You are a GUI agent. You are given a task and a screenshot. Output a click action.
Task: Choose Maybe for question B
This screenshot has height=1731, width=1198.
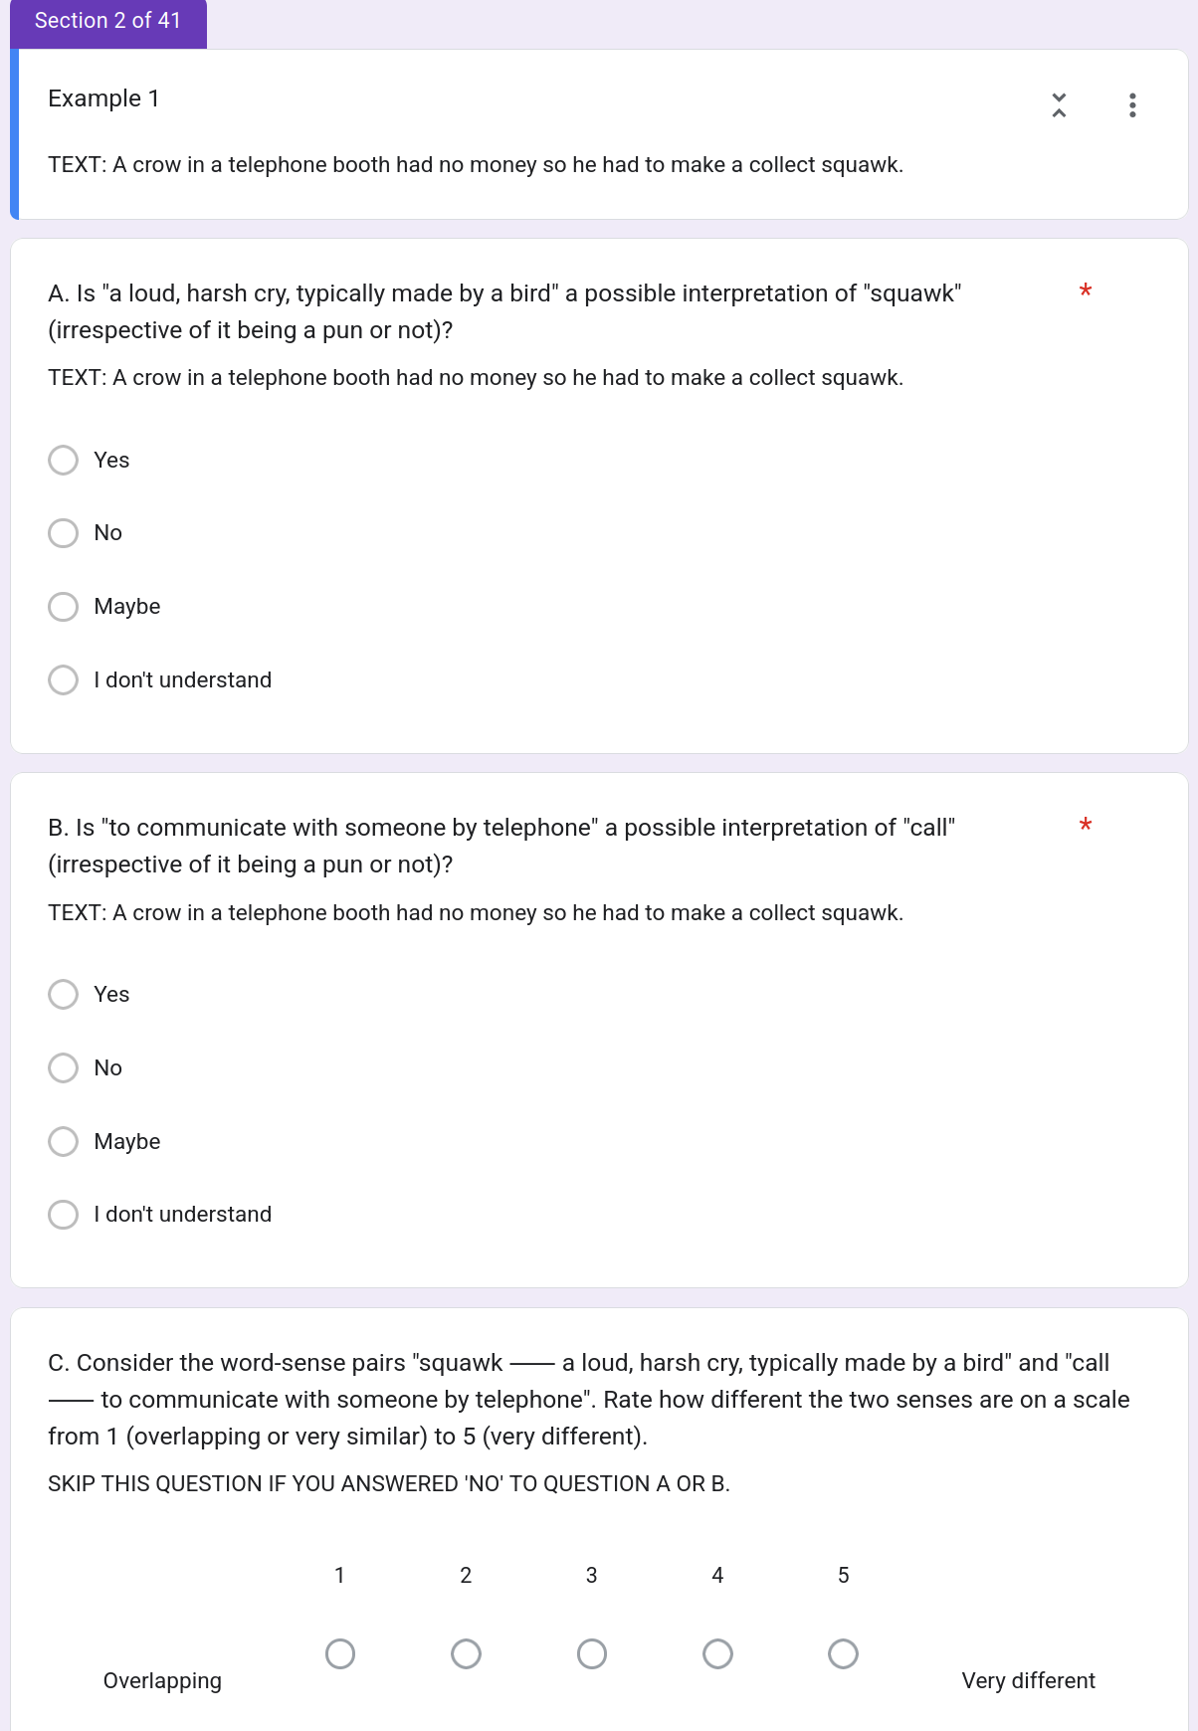coord(64,1141)
